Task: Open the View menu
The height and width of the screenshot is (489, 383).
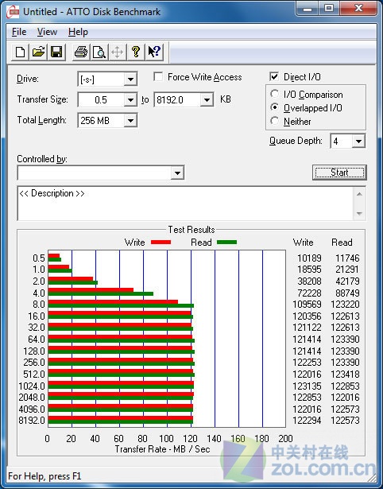Action: coord(47,32)
